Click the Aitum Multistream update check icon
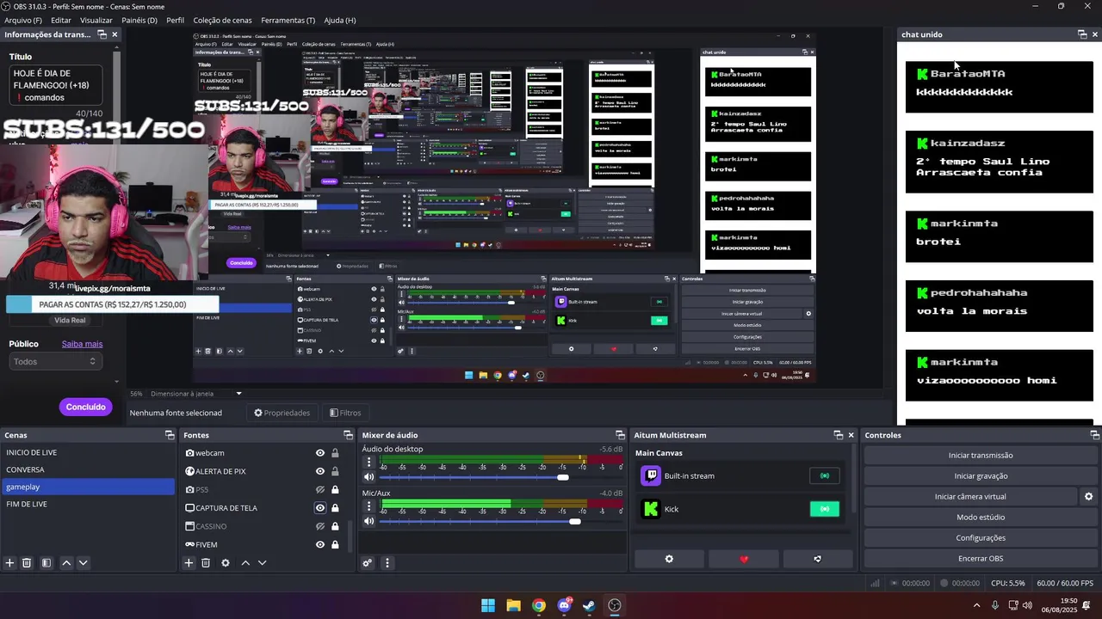The image size is (1102, 619). pyautogui.click(x=817, y=559)
